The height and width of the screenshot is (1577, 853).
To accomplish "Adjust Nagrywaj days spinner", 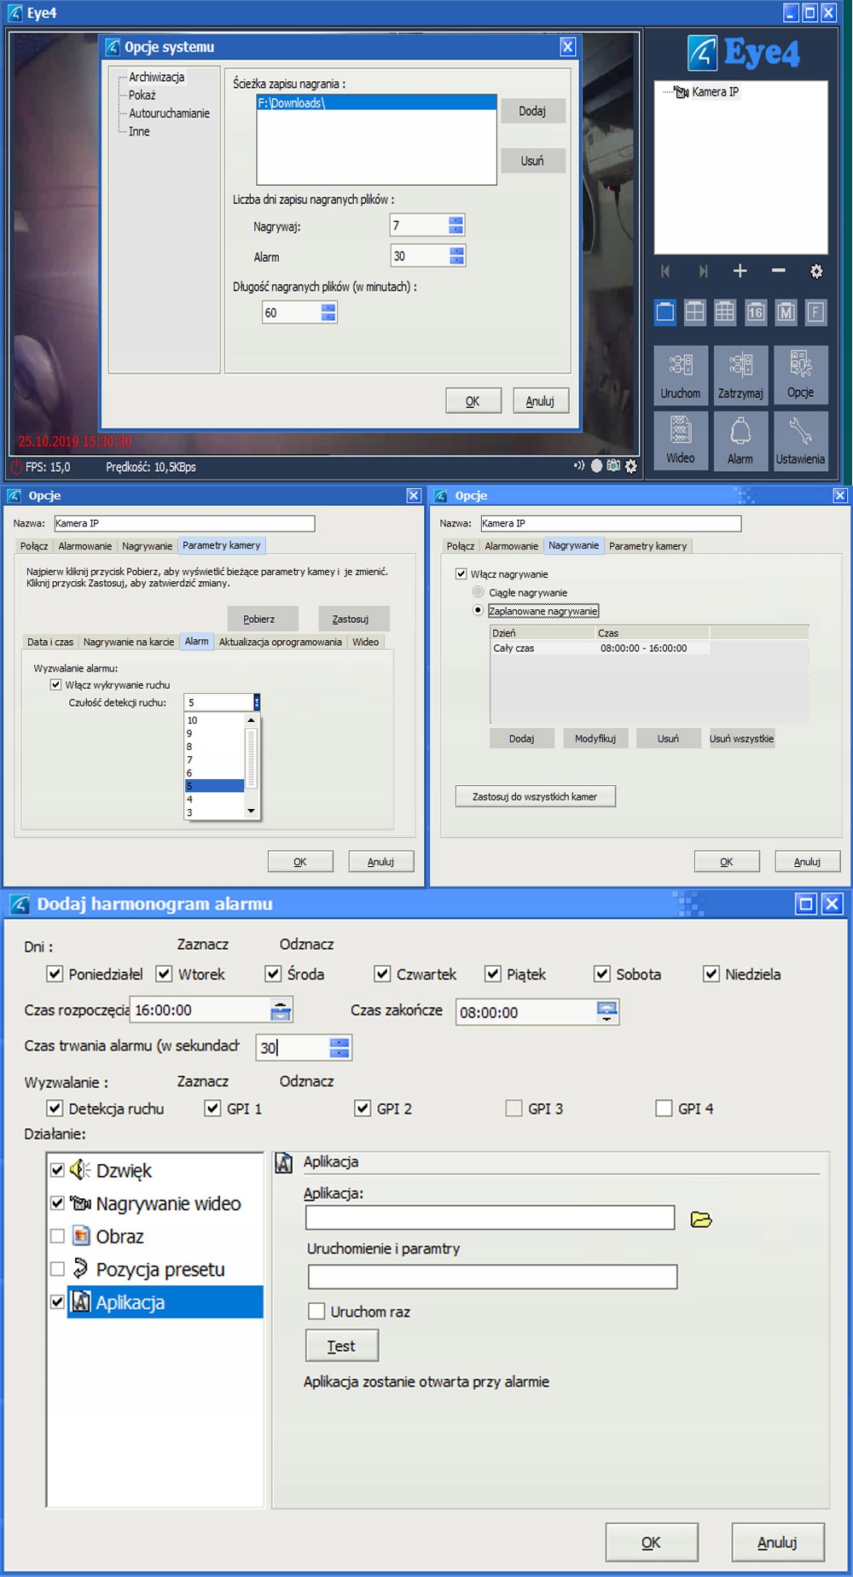I will [x=456, y=225].
